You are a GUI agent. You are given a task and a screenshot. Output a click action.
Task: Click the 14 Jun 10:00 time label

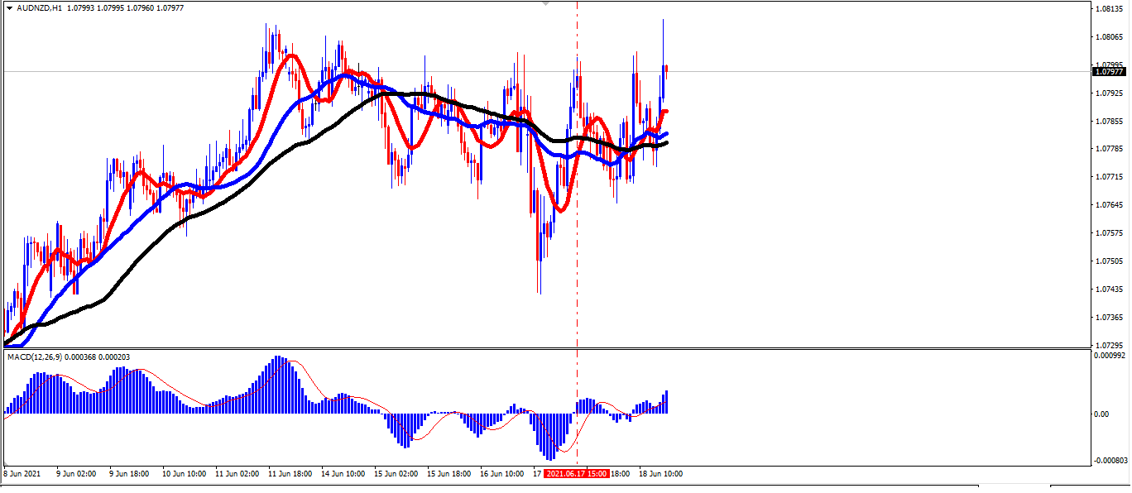343,474
